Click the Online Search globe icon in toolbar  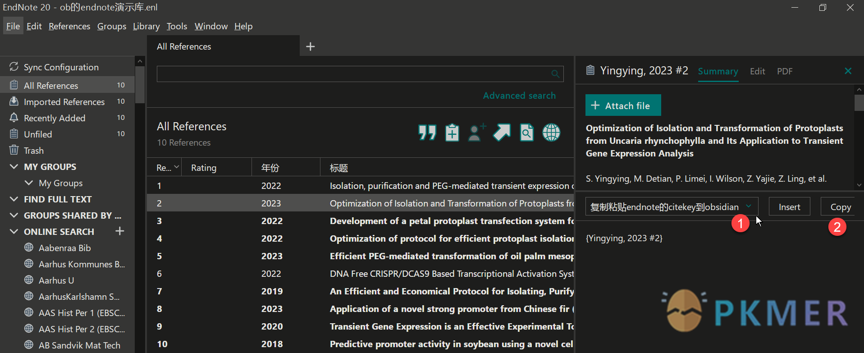point(551,133)
